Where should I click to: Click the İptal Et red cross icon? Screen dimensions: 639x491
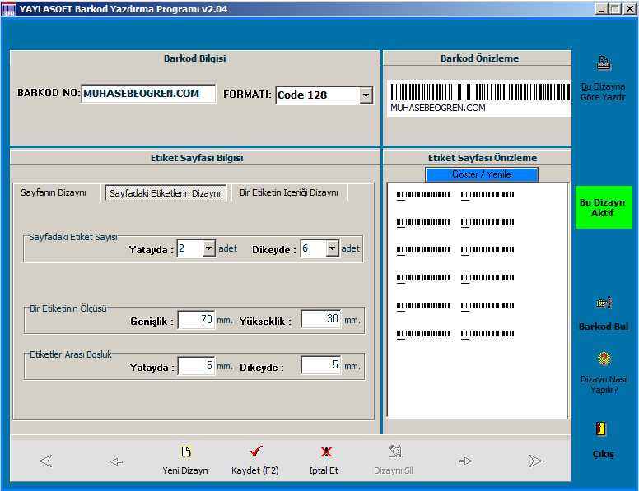tap(326, 452)
